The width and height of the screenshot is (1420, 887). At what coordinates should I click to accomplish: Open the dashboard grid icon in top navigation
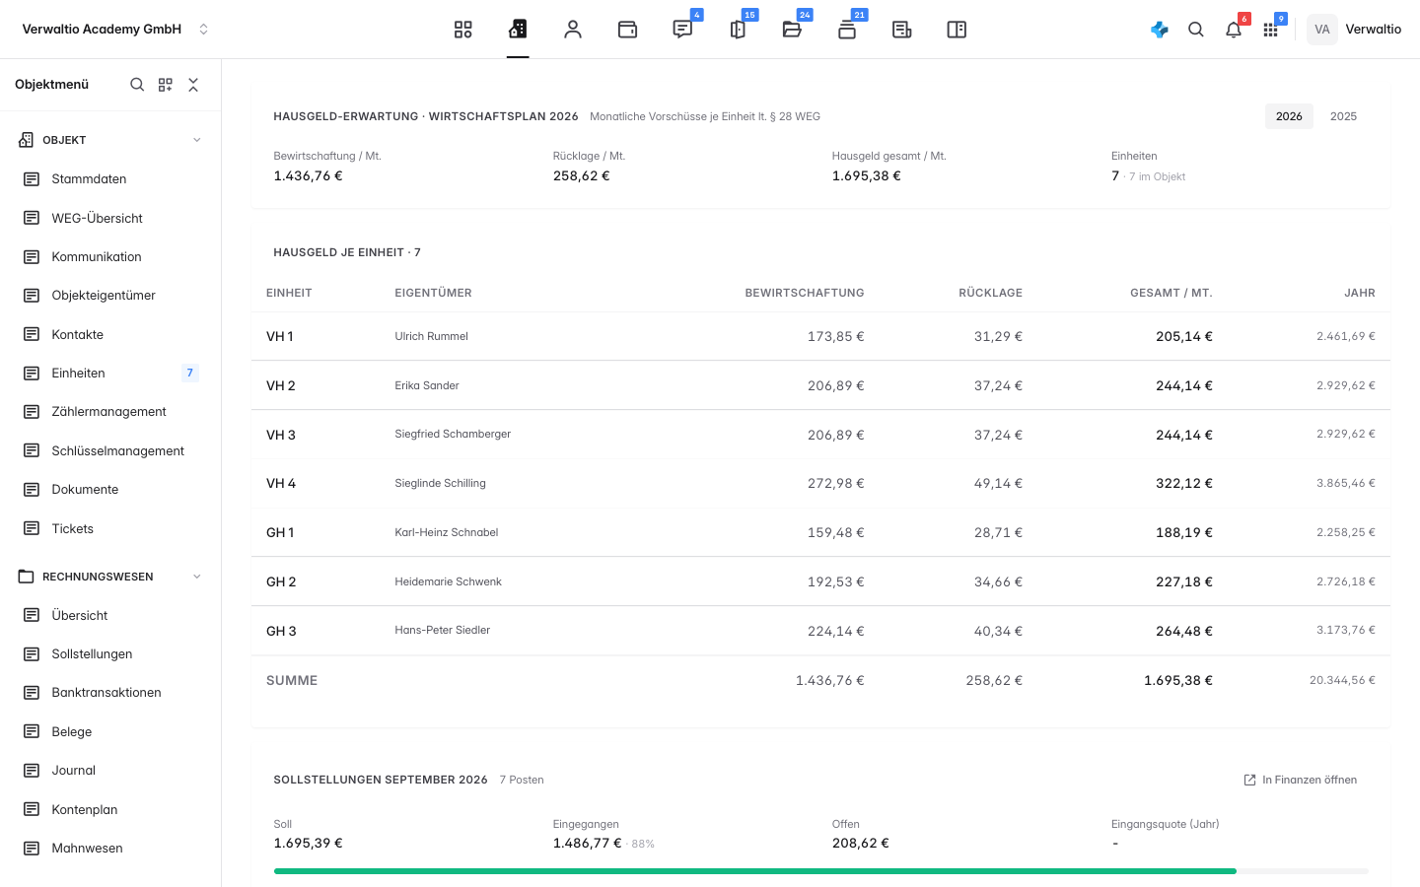462,30
